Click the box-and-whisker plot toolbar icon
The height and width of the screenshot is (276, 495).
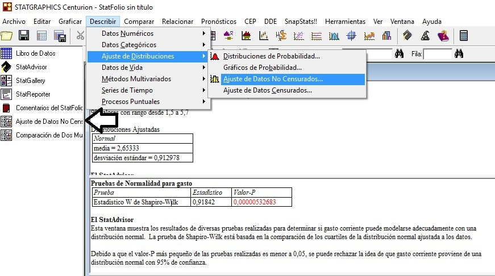pyautogui.click(x=228, y=36)
